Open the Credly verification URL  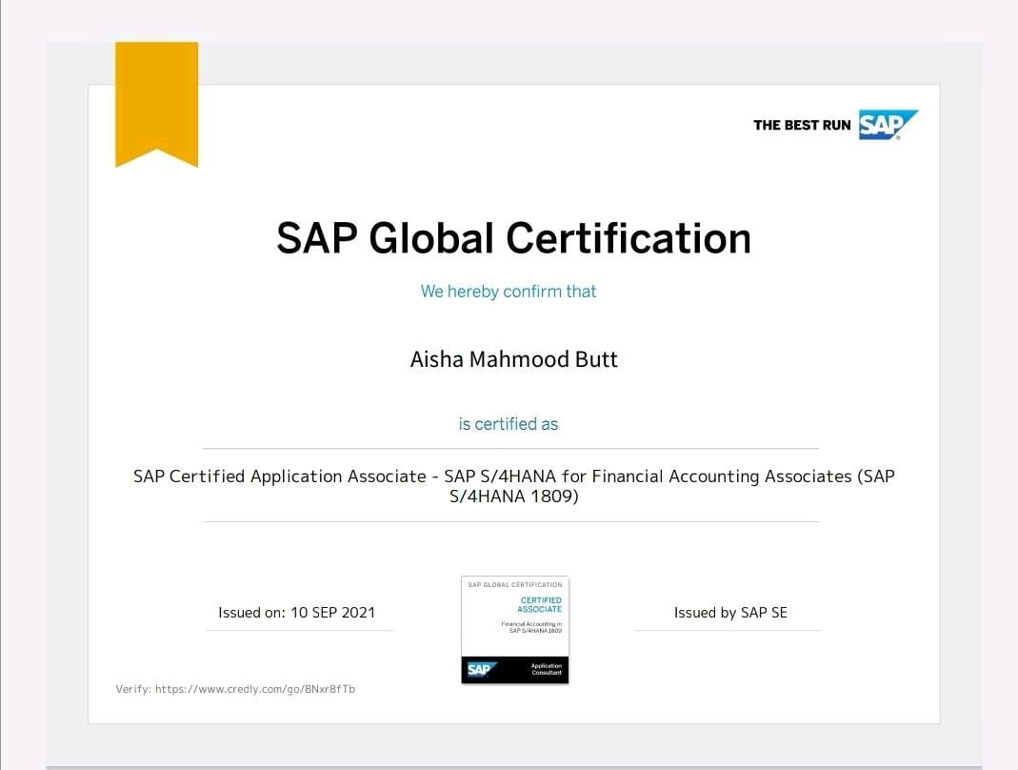256,689
